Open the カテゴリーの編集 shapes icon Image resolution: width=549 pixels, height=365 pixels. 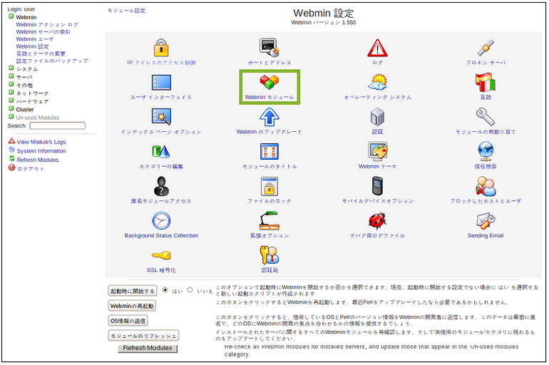point(161,152)
